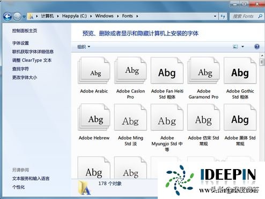This screenshot has width=265, height=199.
Task: Select Adobe Fan Heiti Std 粗体 font icon
Action: (x=167, y=71)
